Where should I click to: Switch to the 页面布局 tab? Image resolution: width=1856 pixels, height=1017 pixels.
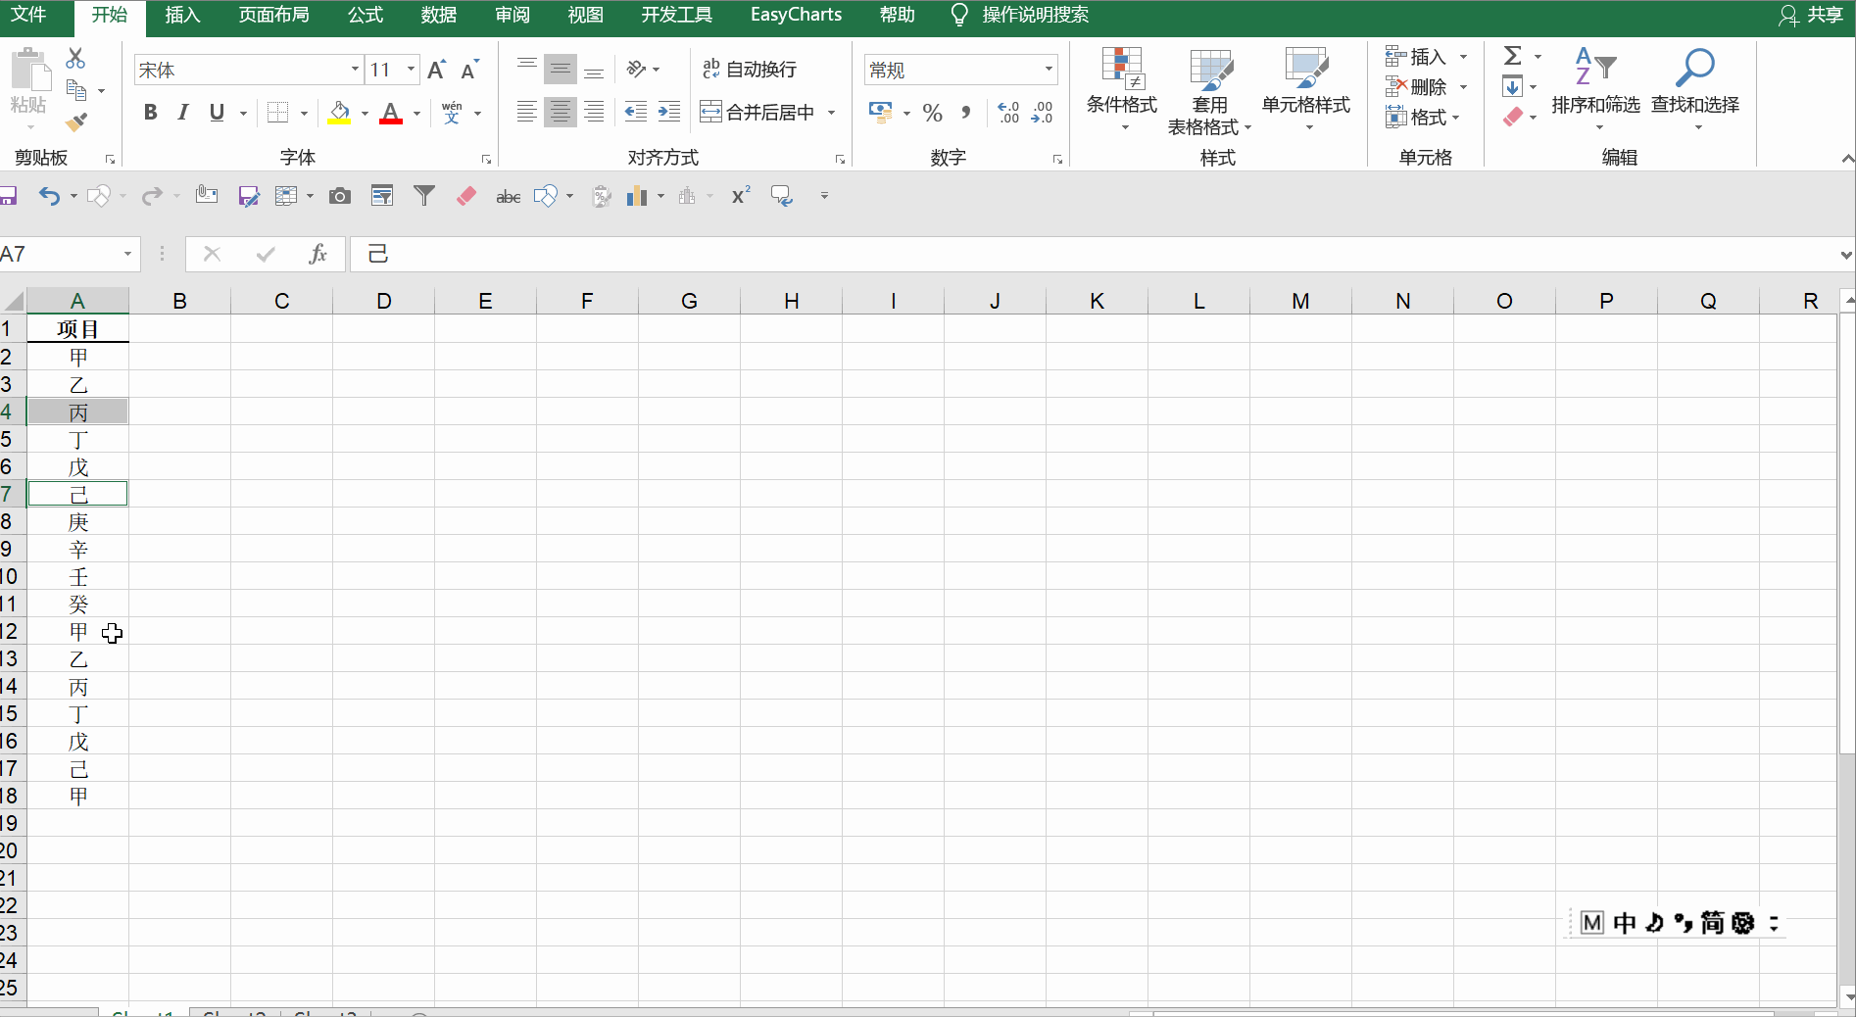(274, 15)
